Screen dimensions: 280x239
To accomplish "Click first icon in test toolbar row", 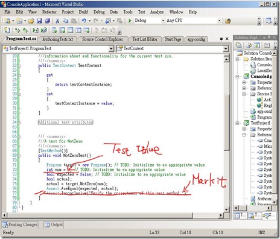I will [7, 30].
